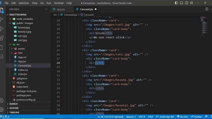Open the Selection menu
Image resolution: width=212 pixels, height=119 pixels.
point(24,3)
